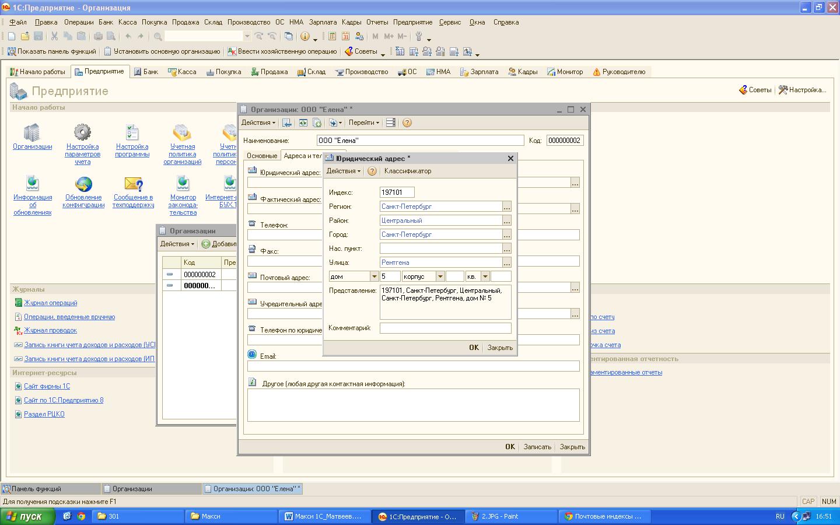
Task: Click Наименование field with ООО Елена
Action: (x=420, y=141)
